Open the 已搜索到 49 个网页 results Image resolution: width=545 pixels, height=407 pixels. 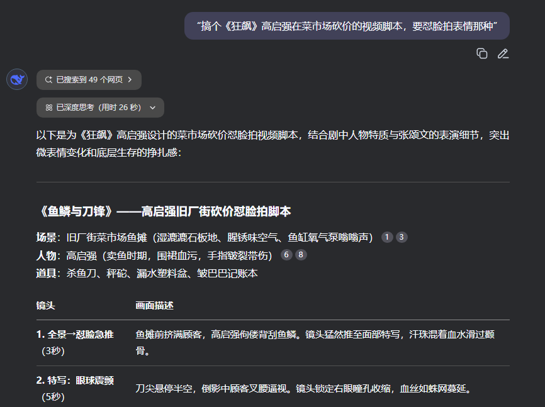click(89, 80)
